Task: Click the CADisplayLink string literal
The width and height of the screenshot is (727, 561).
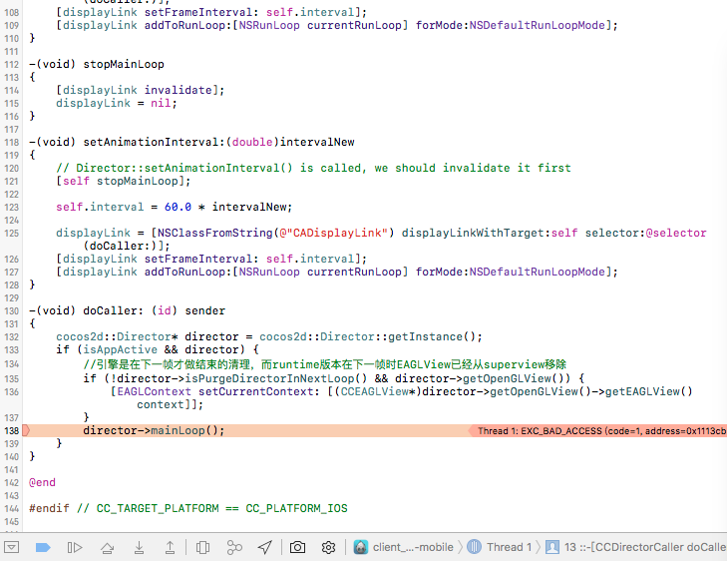Action: click(x=333, y=233)
